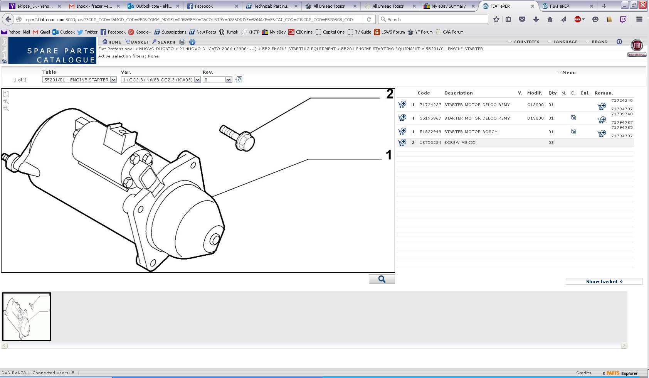This screenshot has height=378, width=649.
Task: Expand the Menu disclosure at right
Action: (567, 72)
